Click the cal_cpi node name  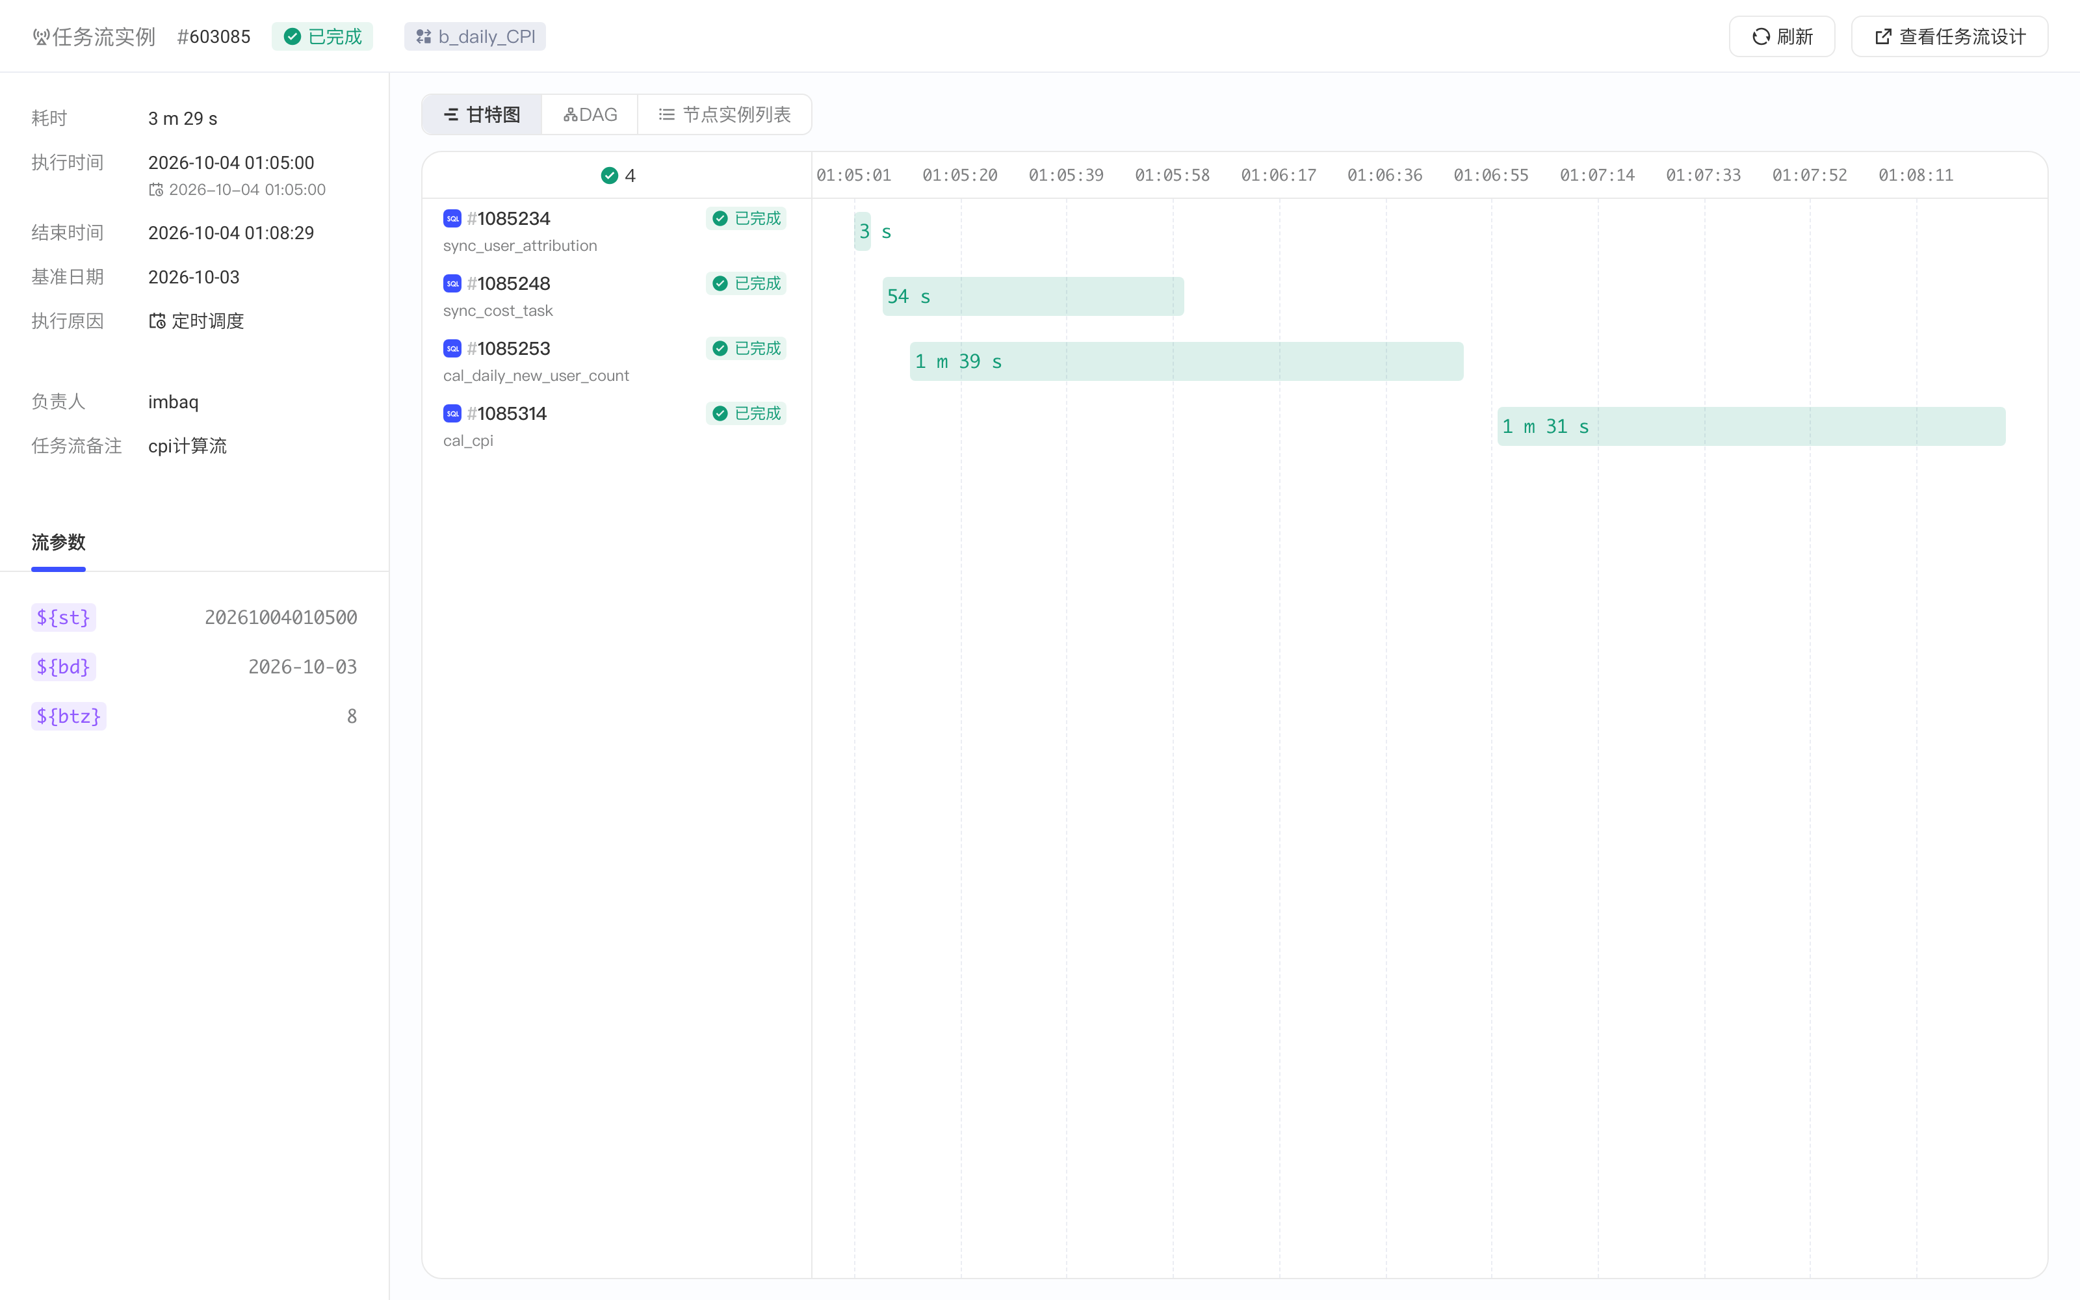pos(469,441)
